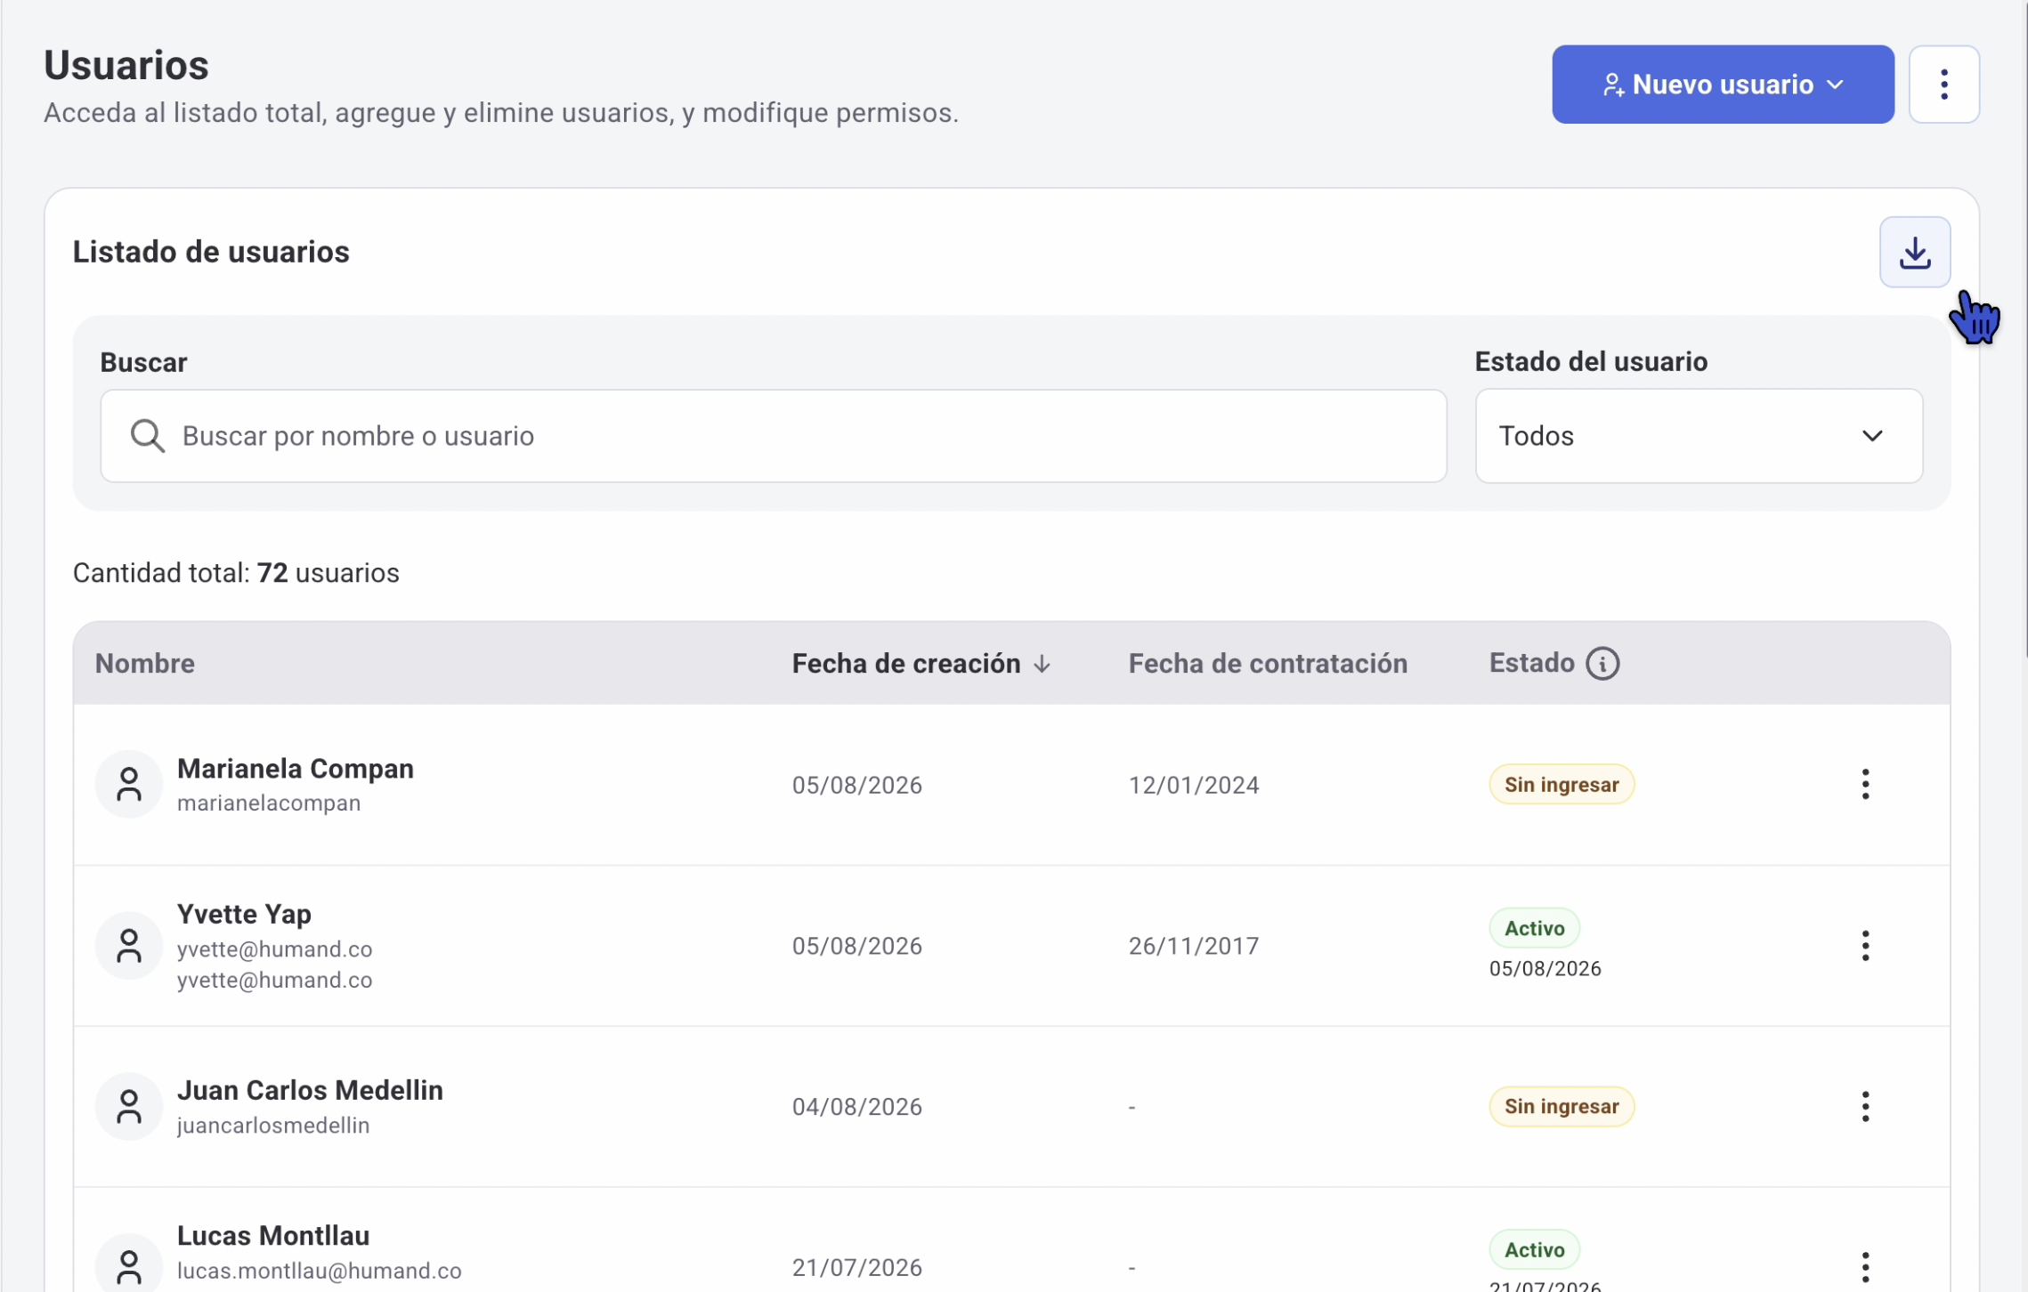Open actions menu for Yvette Yap
The height and width of the screenshot is (1292, 2028).
coord(1864,945)
